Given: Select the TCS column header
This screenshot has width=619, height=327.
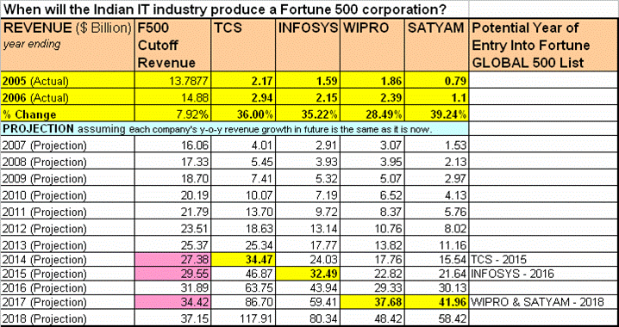Looking at the screenshot, I should (242, 45).
